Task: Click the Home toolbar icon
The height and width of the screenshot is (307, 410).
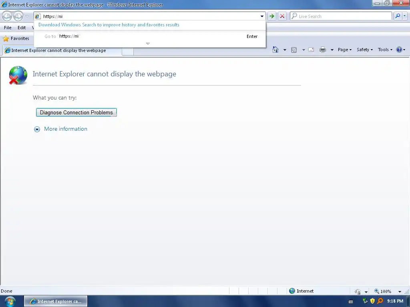Action: point(275,50)
